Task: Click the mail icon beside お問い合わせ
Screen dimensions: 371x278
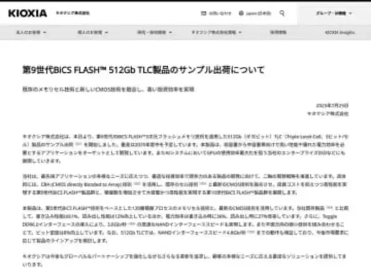Action: 203,13
